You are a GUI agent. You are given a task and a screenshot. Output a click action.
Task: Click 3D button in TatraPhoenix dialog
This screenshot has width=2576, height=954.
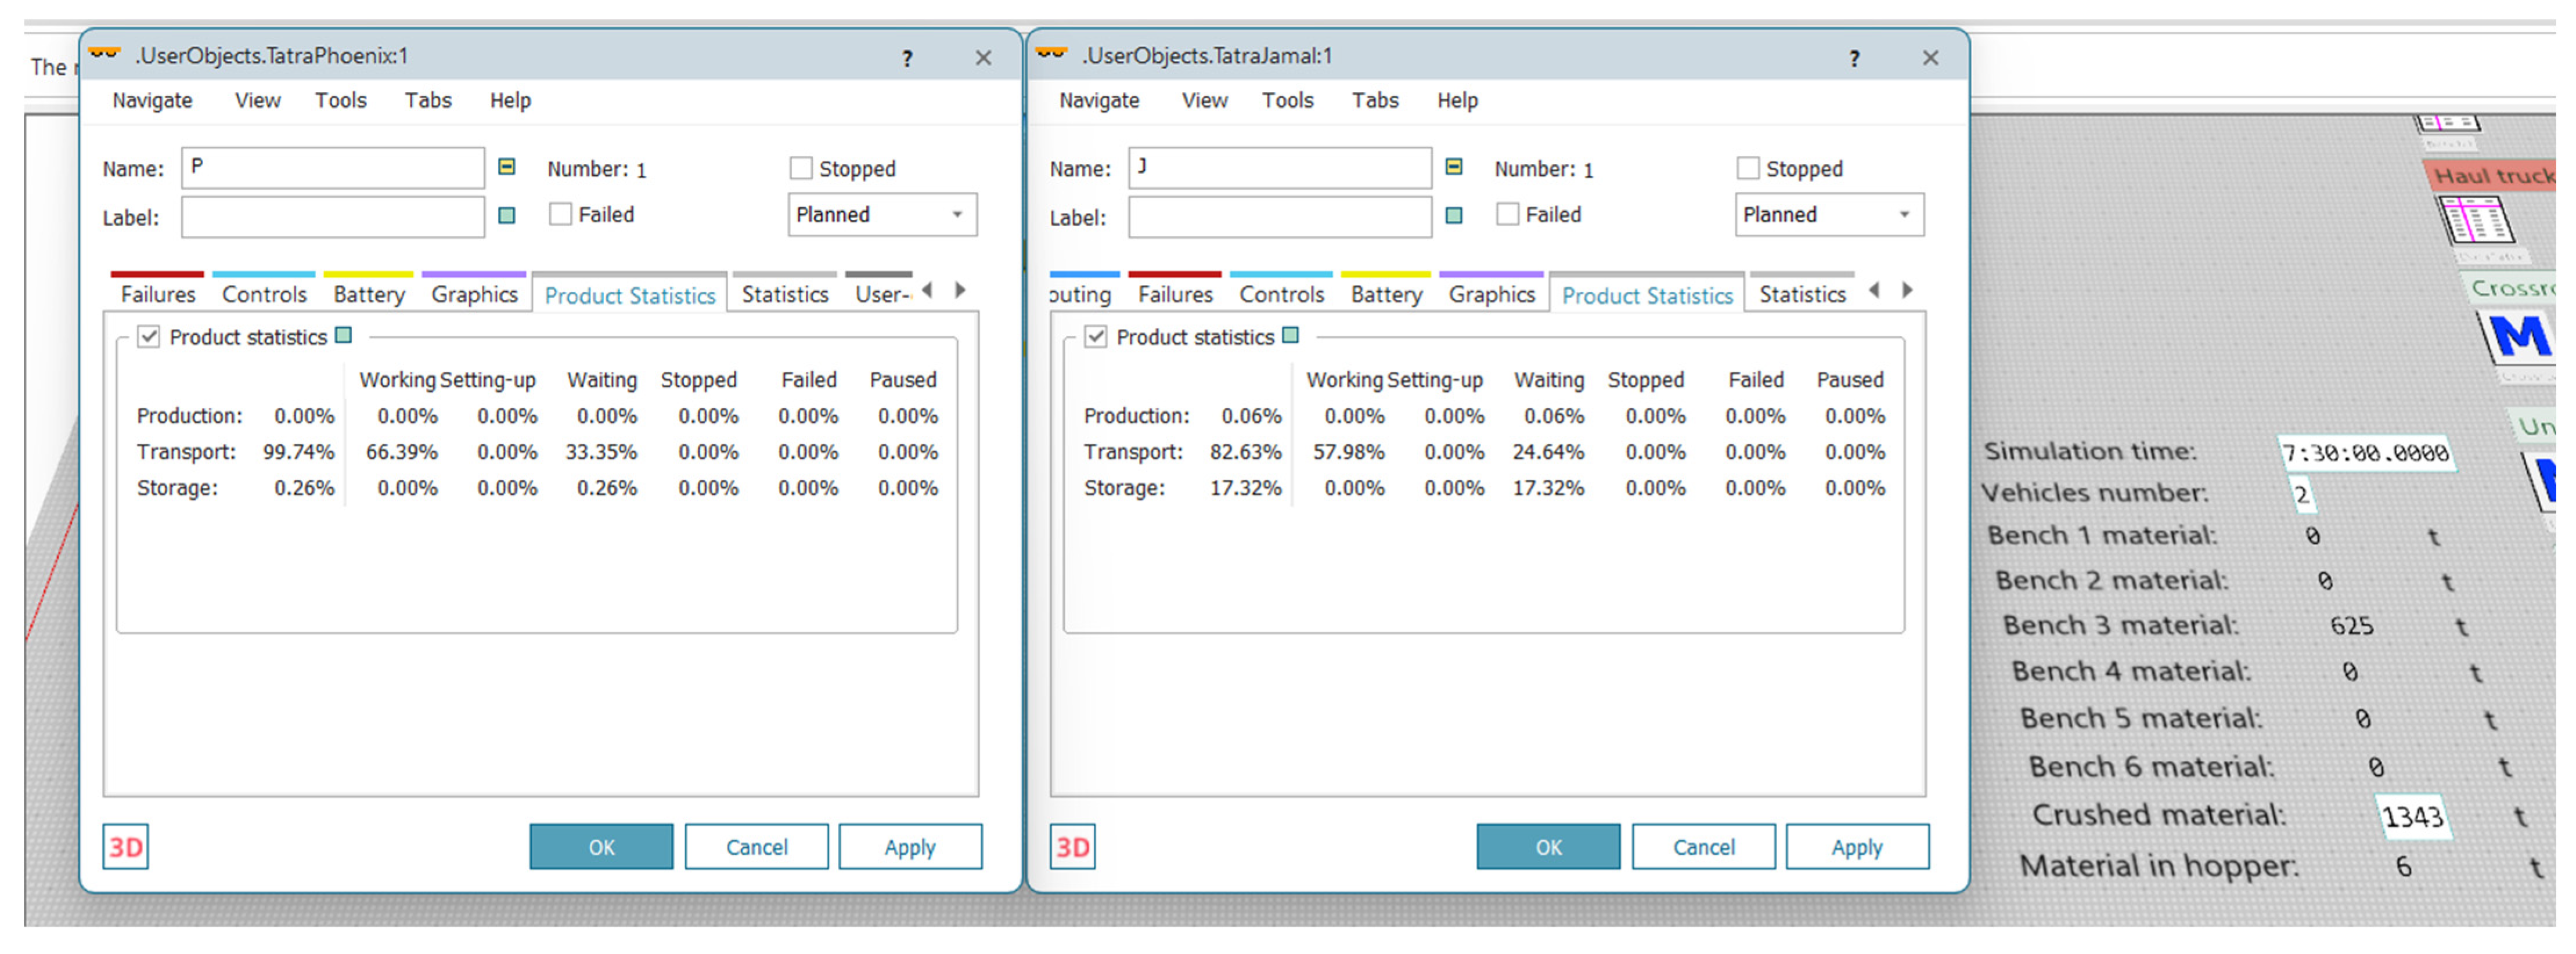pyautogui.click(x=125, y=847)
